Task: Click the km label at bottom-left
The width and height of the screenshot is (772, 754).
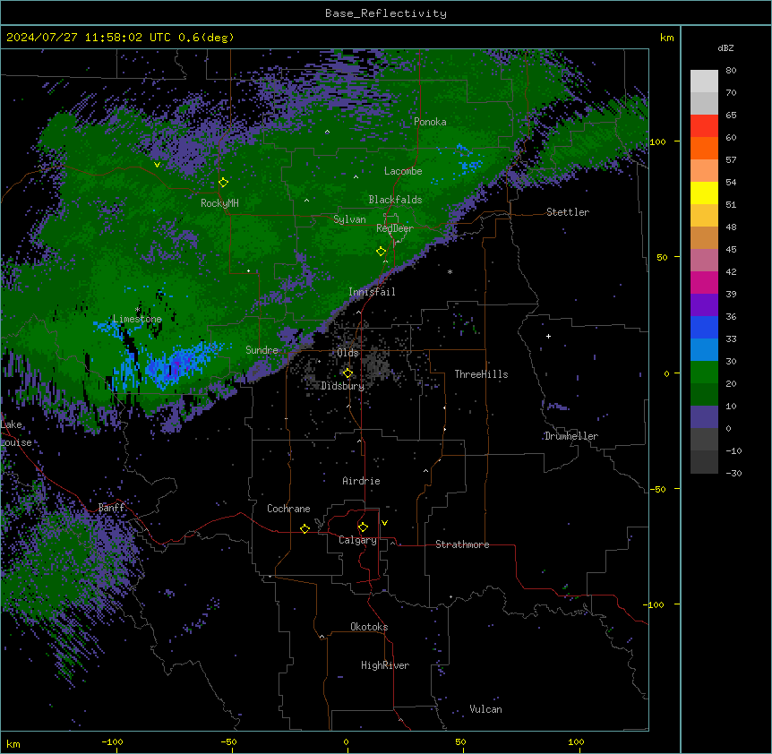Action: (13, 743)
